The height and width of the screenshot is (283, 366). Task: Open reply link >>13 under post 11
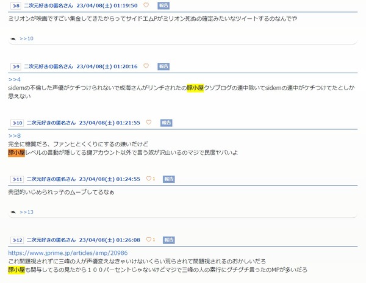(x=26, y=212)
